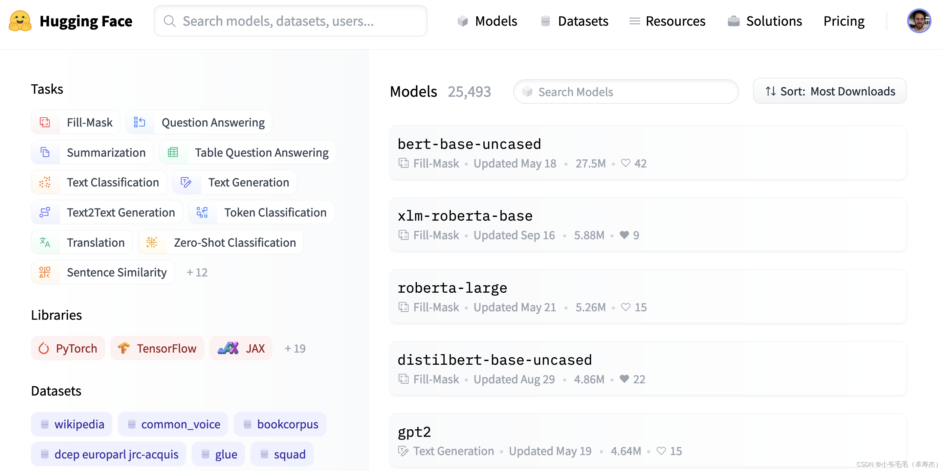Click the Sentence Similarity task icon
The height and width of the screenshot is (471, 943).
click(x=46, y=272)
